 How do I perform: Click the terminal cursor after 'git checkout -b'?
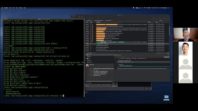point(63,96)
